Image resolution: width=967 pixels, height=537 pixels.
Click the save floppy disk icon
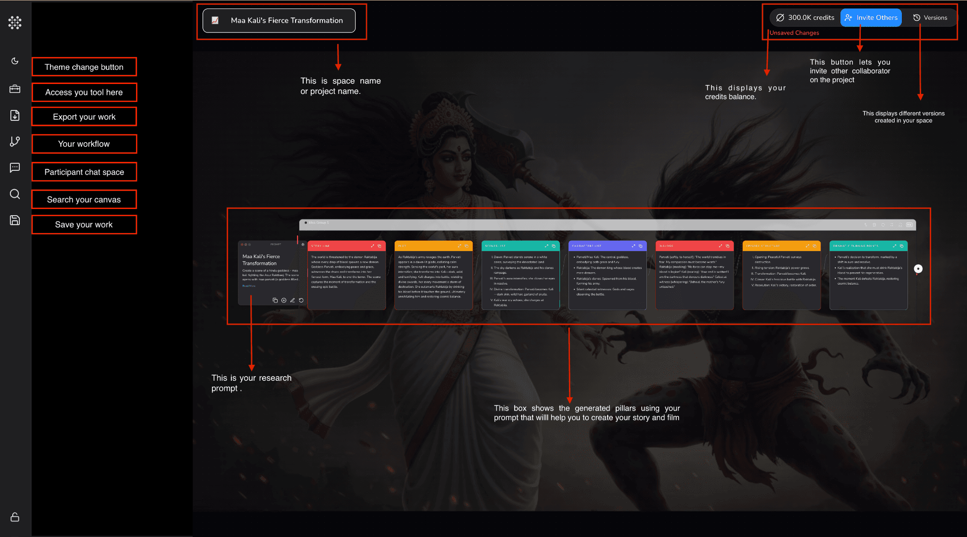click(x=15, y=220)
